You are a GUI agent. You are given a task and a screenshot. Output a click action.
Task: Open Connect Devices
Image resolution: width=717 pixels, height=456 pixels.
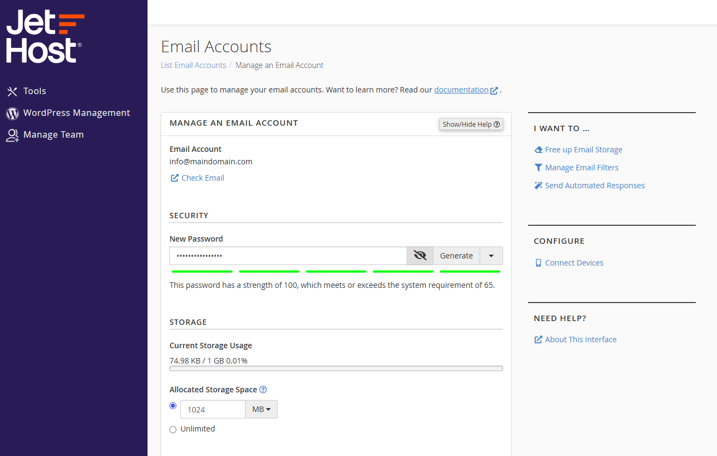pyautogui.click(x=574, y=263)
